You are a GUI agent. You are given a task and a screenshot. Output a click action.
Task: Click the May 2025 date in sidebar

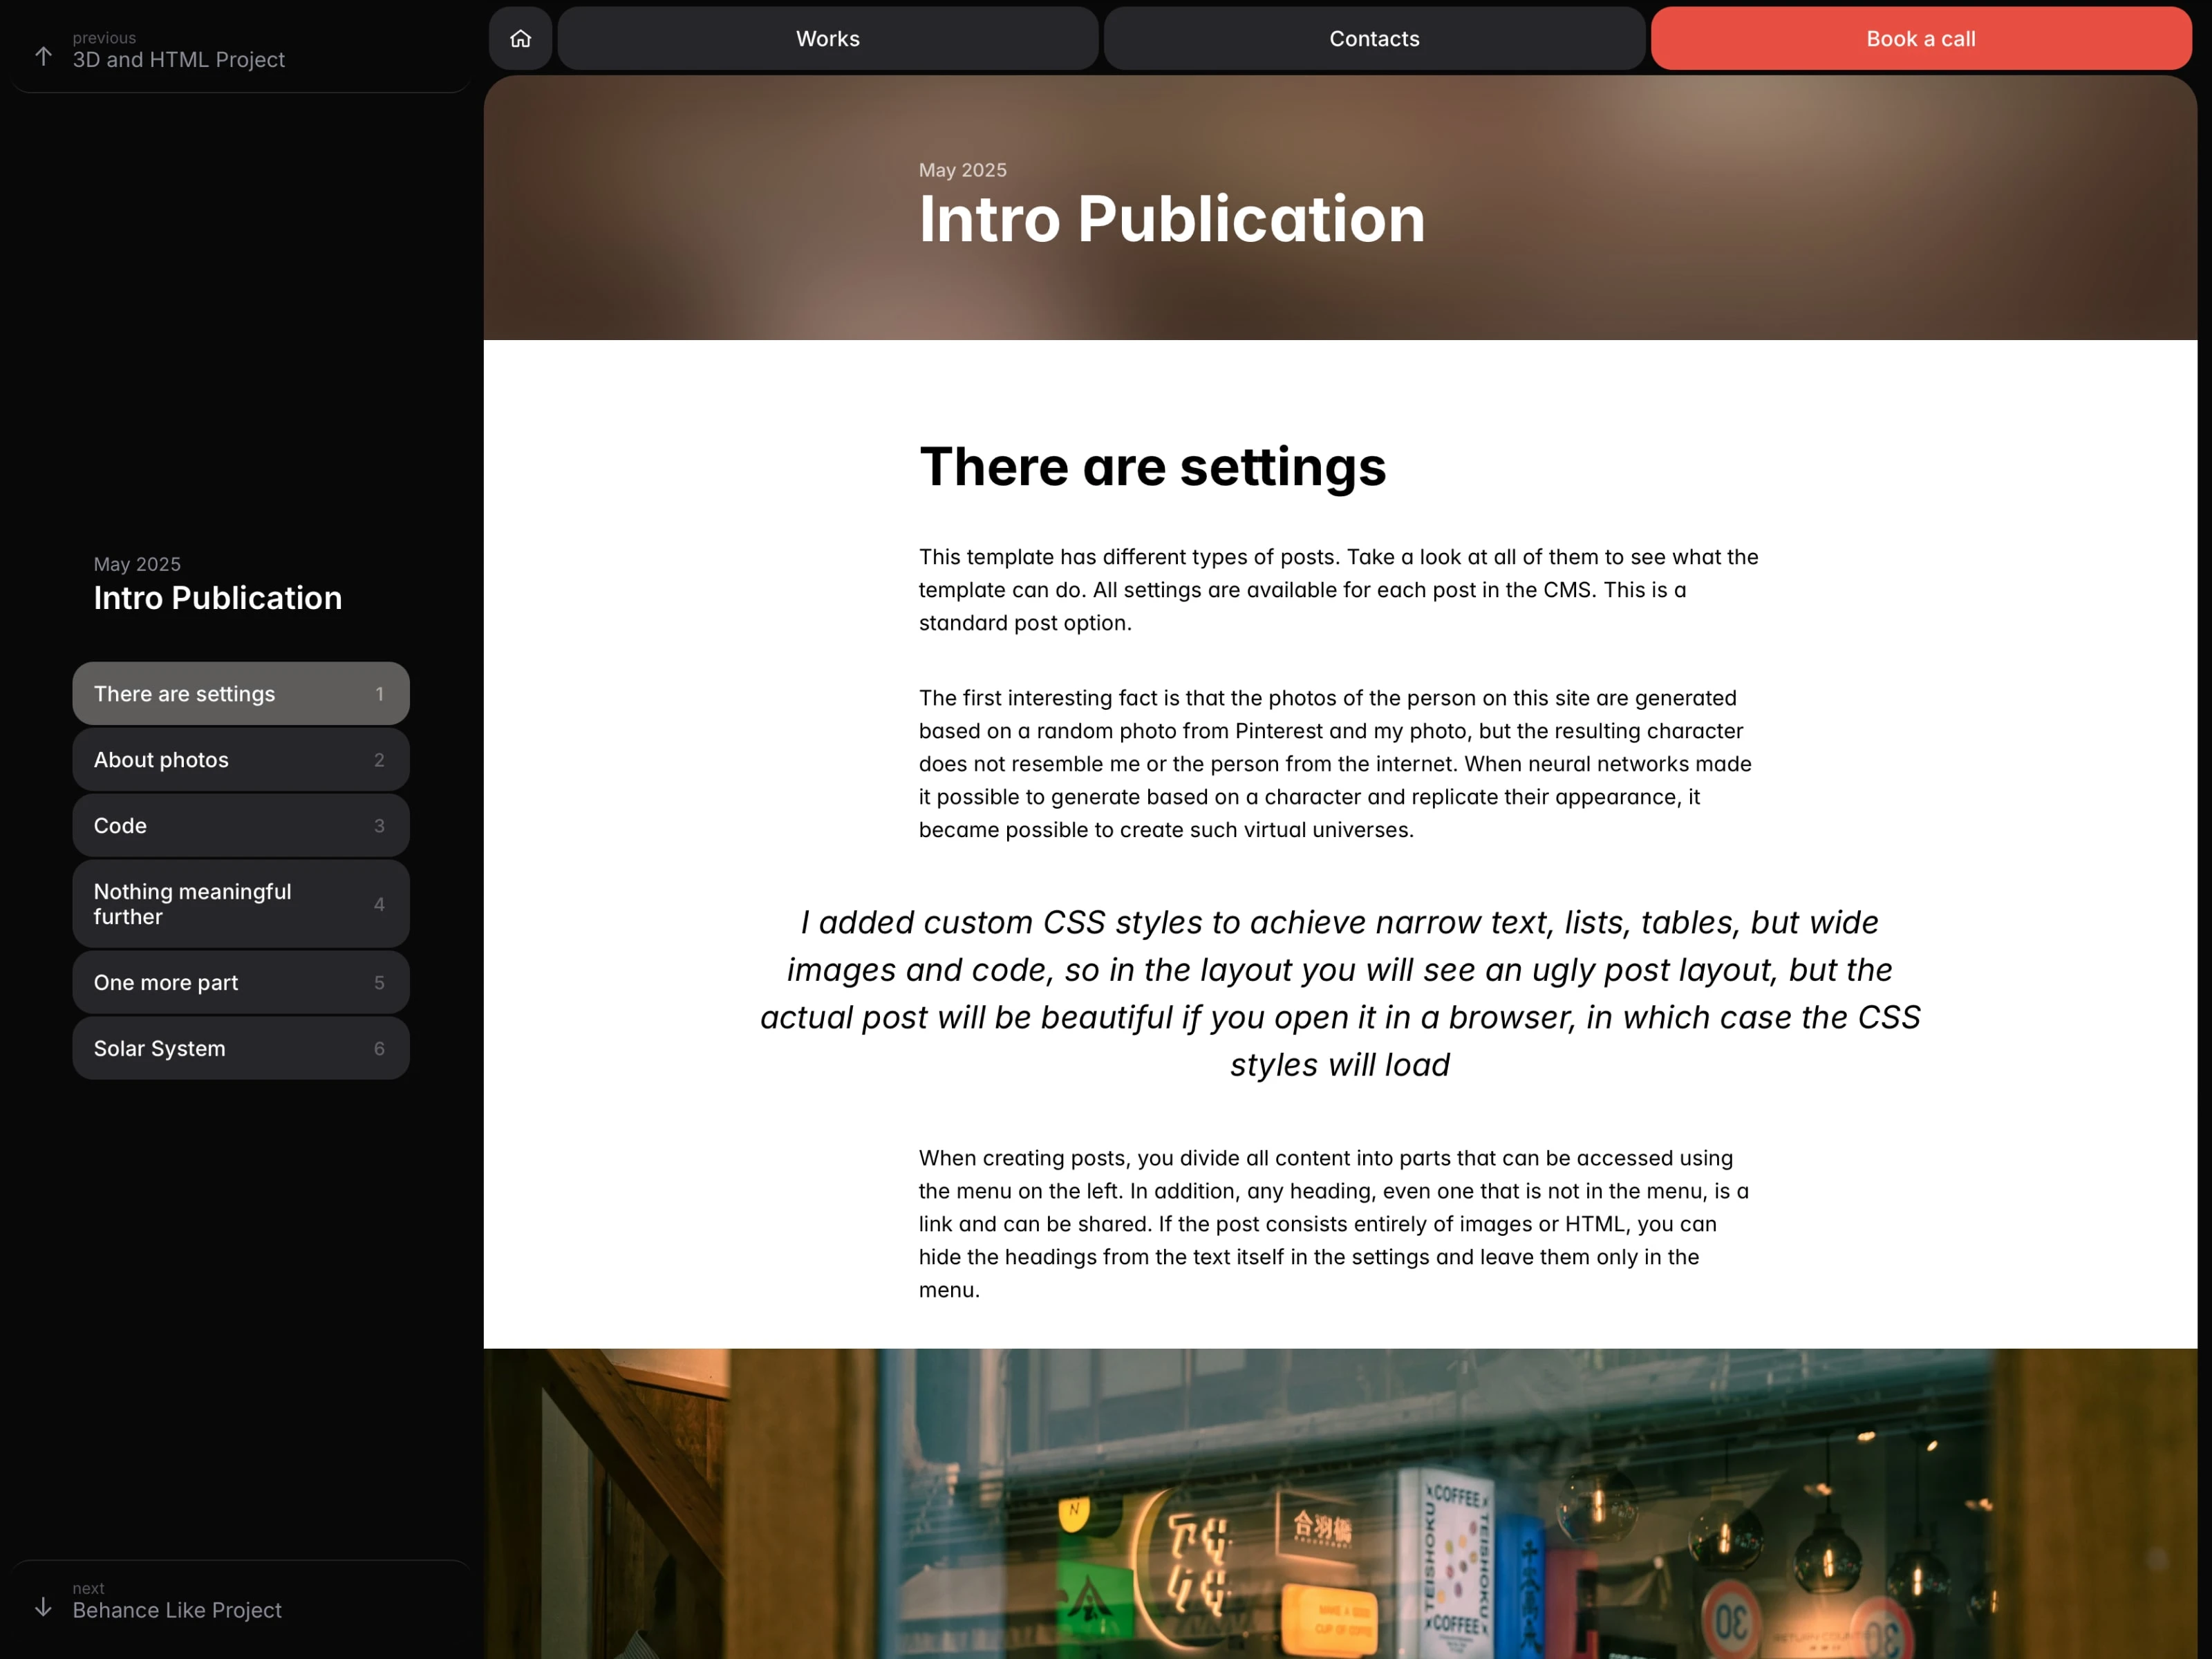pos(137,564)
